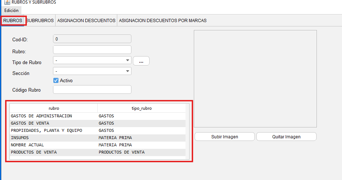The image size is (342, 180).
Task: Switch to the RUBROS tab
Action: click(13, 21)
